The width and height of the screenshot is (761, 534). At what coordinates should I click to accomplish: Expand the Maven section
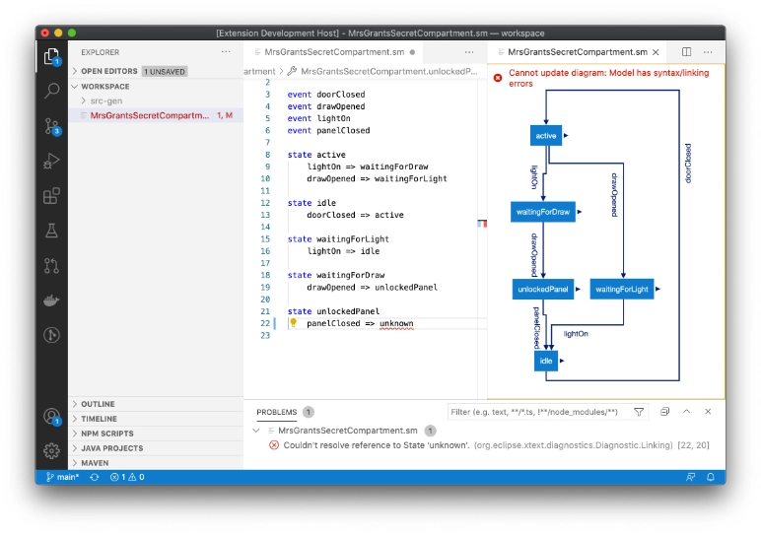[156, 463]
